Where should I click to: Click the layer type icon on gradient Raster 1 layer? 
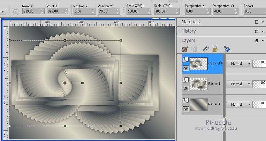coord(186,100)
